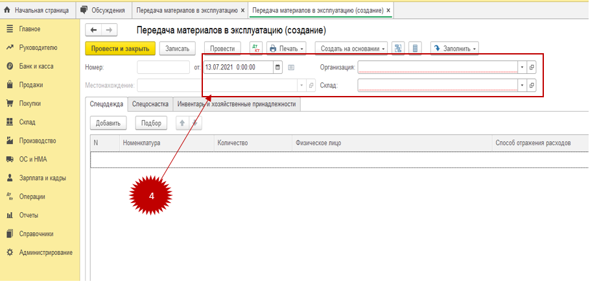The height and width of the screenshot is (288, 599).
Task: Go back with left arrow button
Action: pyautogui.click(x=94, y=30)
